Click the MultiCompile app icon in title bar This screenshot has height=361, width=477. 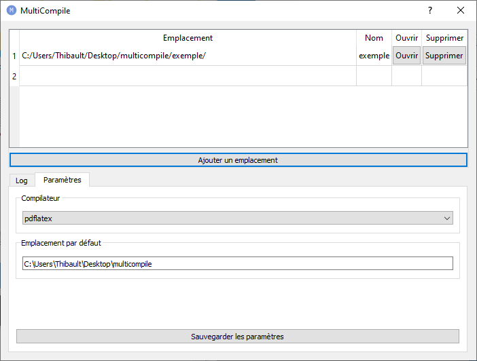click(x=11, y=11)
